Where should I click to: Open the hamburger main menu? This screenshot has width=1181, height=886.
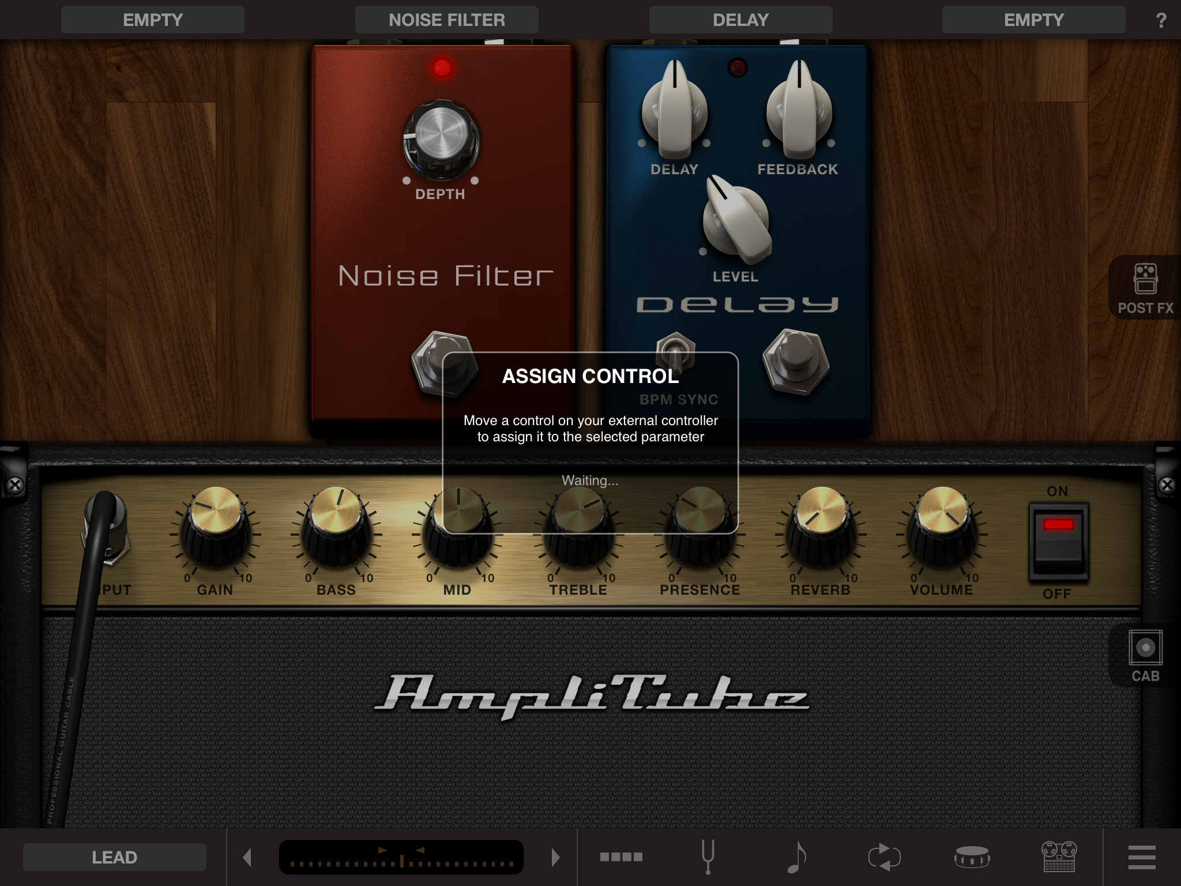click(1142, 857)
